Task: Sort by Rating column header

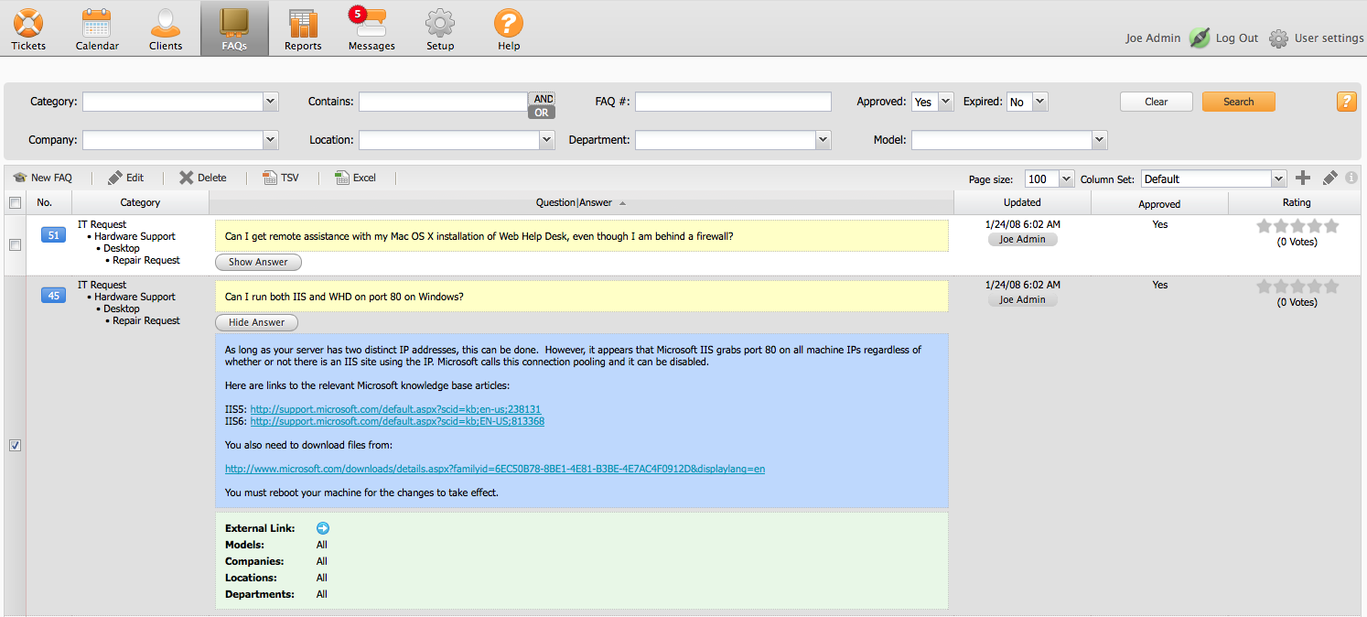Action: coord(1297,202)
